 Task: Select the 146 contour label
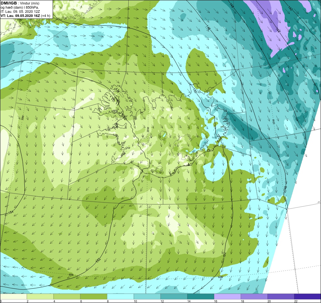click(231, 5)
